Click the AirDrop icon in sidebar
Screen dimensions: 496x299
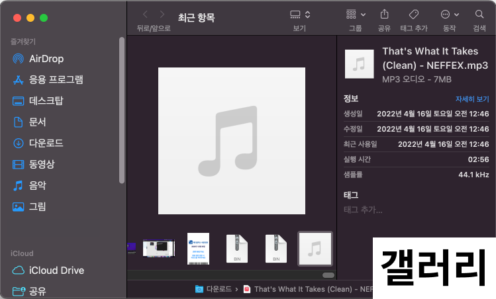[18, 59]
